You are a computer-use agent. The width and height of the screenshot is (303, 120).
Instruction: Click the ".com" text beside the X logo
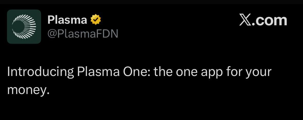click(269, 20)
